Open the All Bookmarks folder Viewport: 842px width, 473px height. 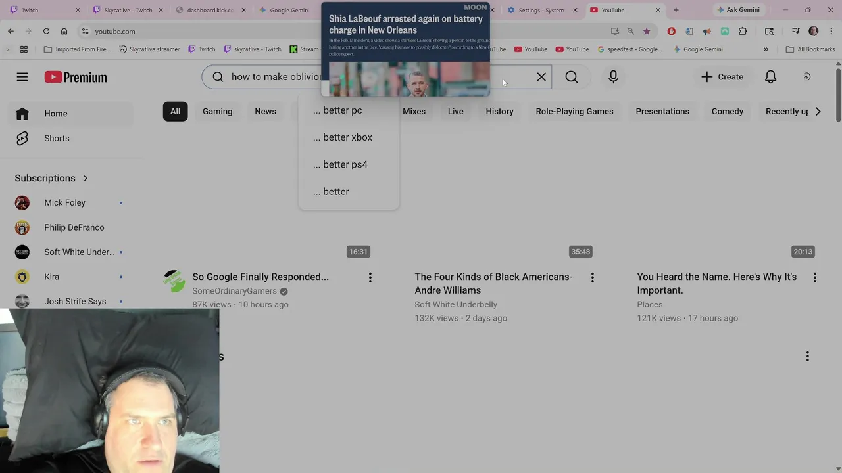[x=810, y=49]
